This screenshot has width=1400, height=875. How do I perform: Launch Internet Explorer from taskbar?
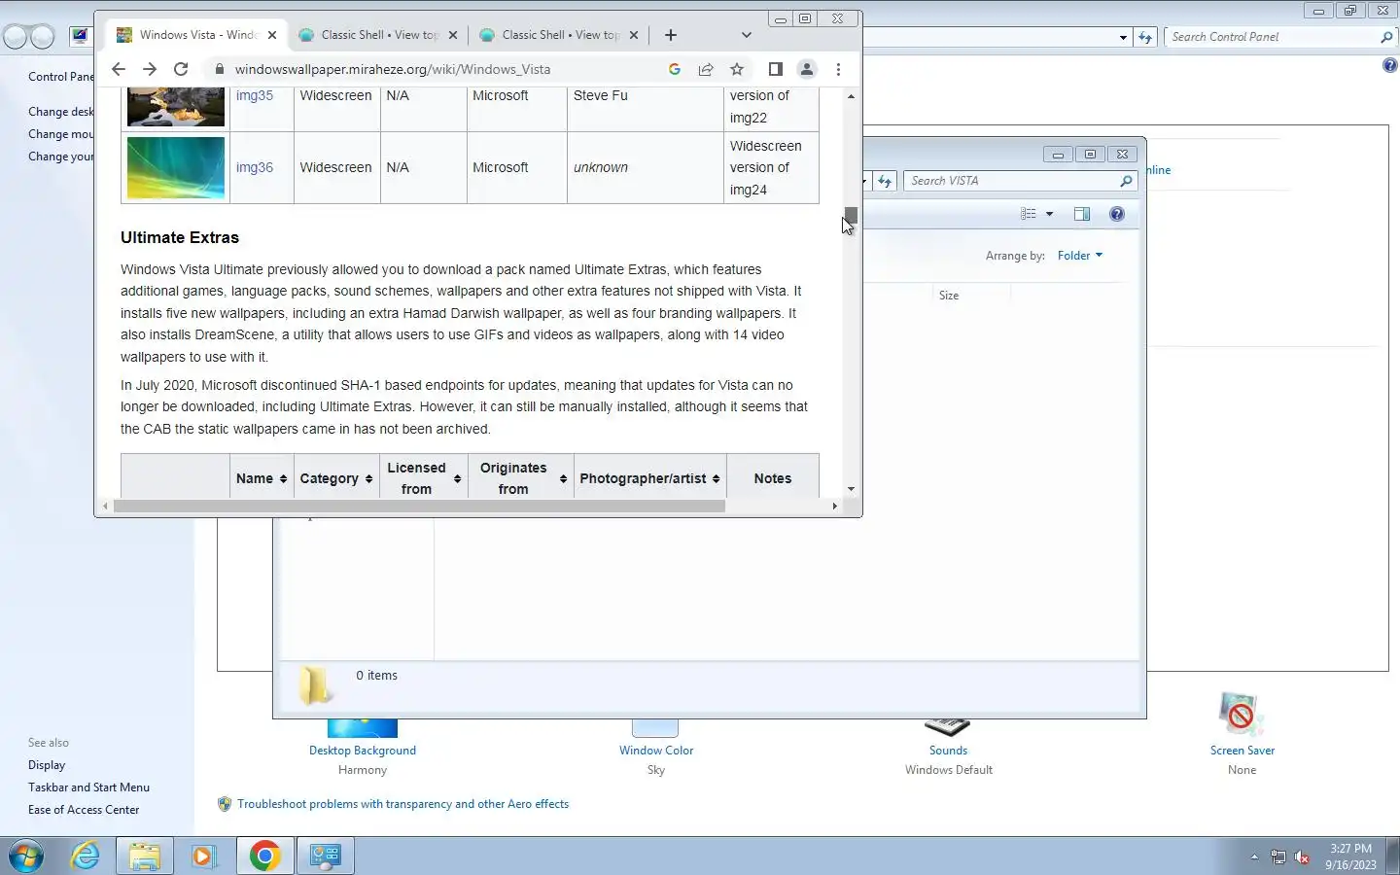[86, 856]
